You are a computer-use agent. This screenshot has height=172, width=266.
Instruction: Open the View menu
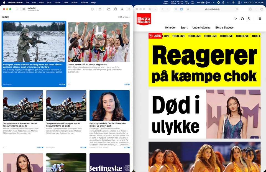[41, 2]
